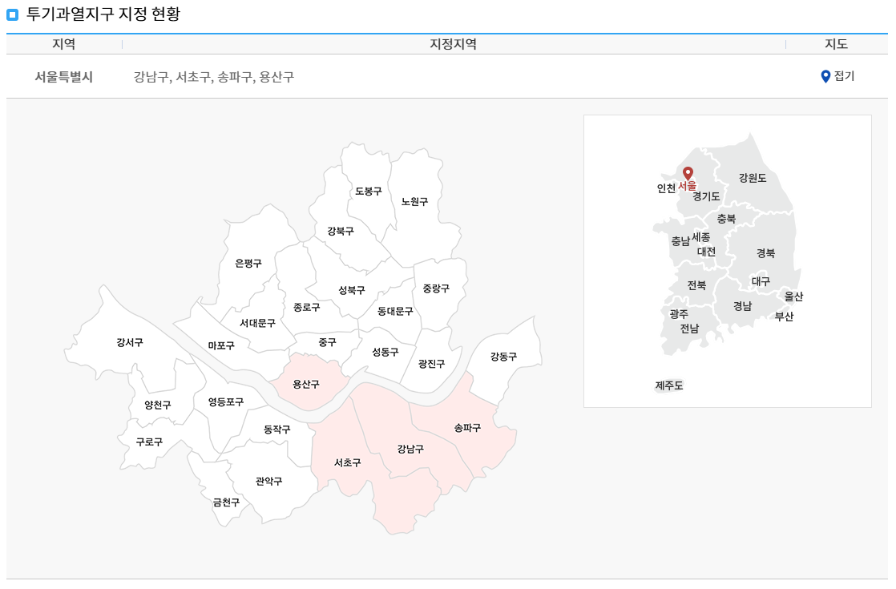Click 제주도 on the Korea mini map
Image resolution: width=896 pixels, height=589 pixels.
[669, 385]
